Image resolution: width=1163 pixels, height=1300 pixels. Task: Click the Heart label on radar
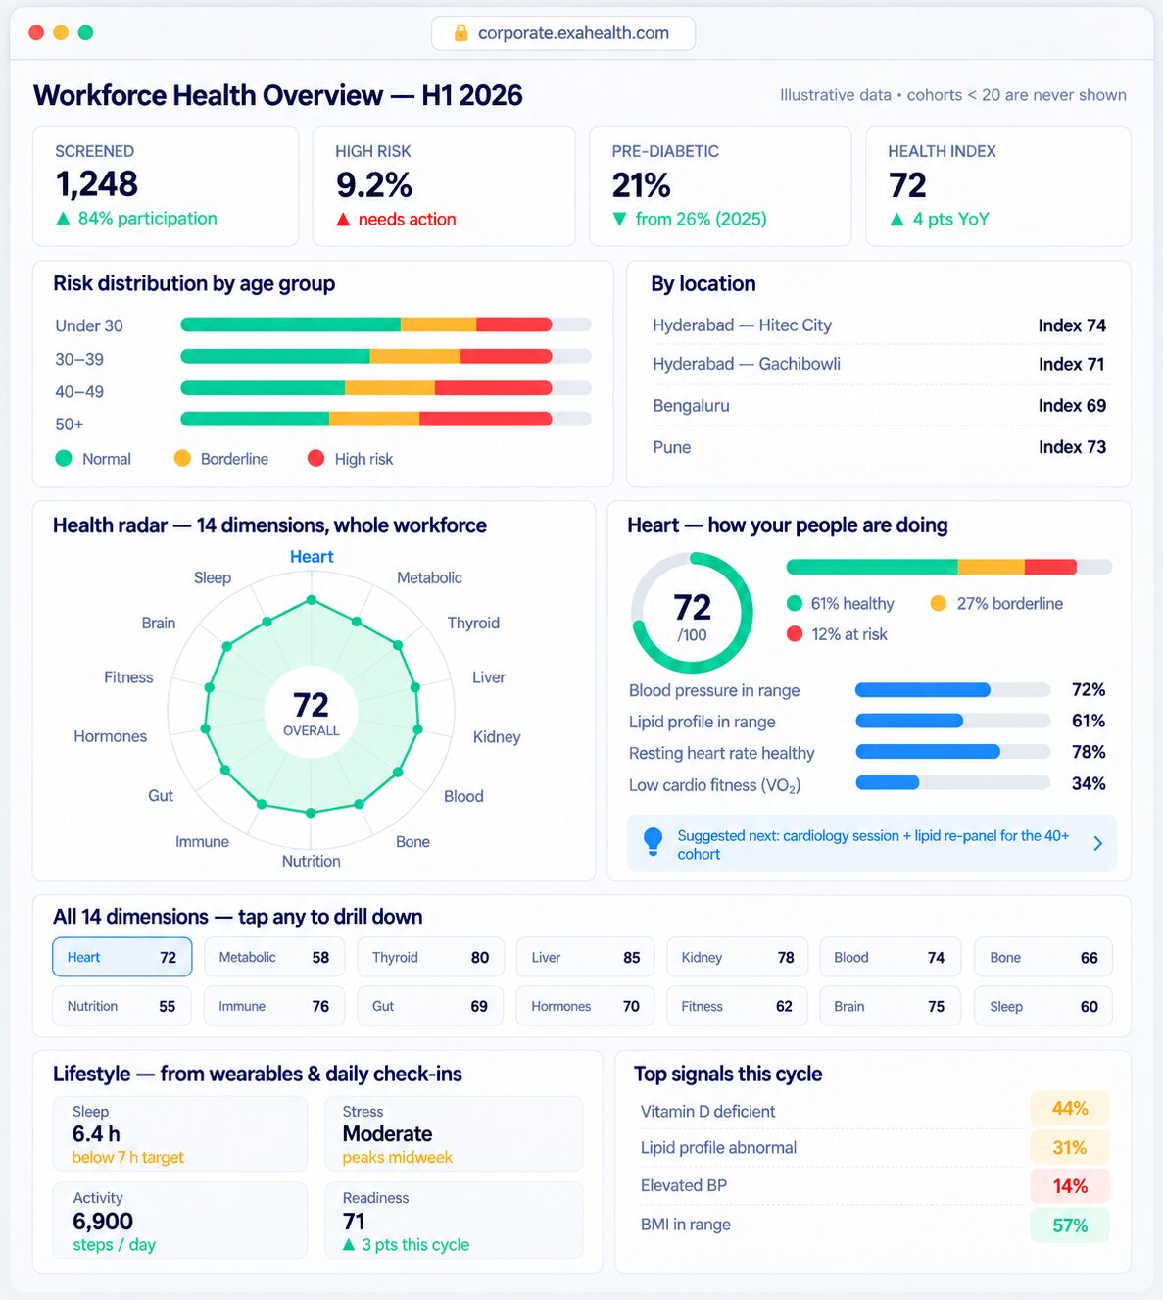point(312,557)
